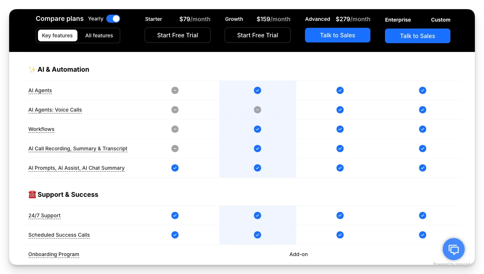Open the Workflows feature link
Image resolution: width=484 pixels, height=274 pixels.
tap(41, 129)
